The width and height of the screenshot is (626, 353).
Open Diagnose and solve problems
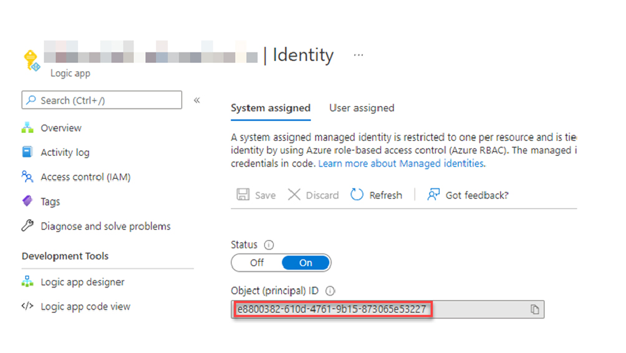click(105, 226)
